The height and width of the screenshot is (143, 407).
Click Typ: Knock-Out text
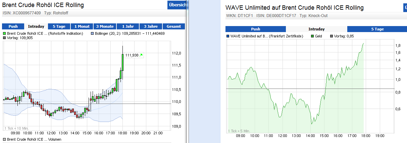click(x=313, y=16)
